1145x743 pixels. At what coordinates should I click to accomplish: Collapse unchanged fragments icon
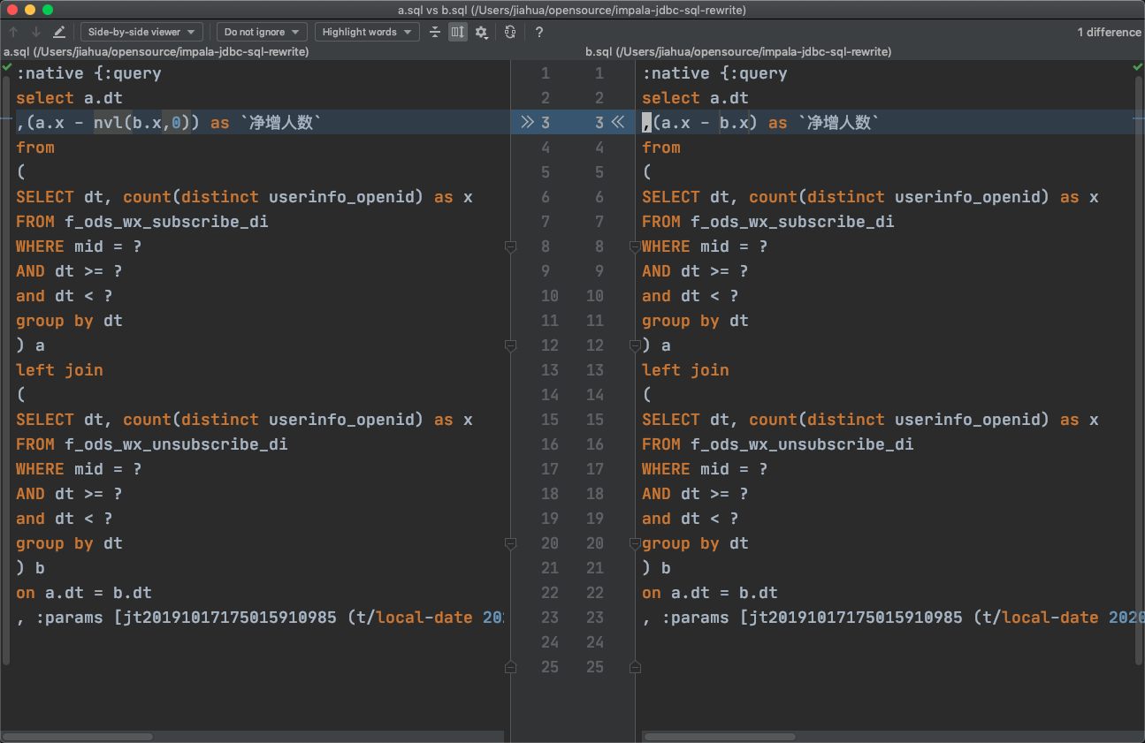click(x=434, y=32)
